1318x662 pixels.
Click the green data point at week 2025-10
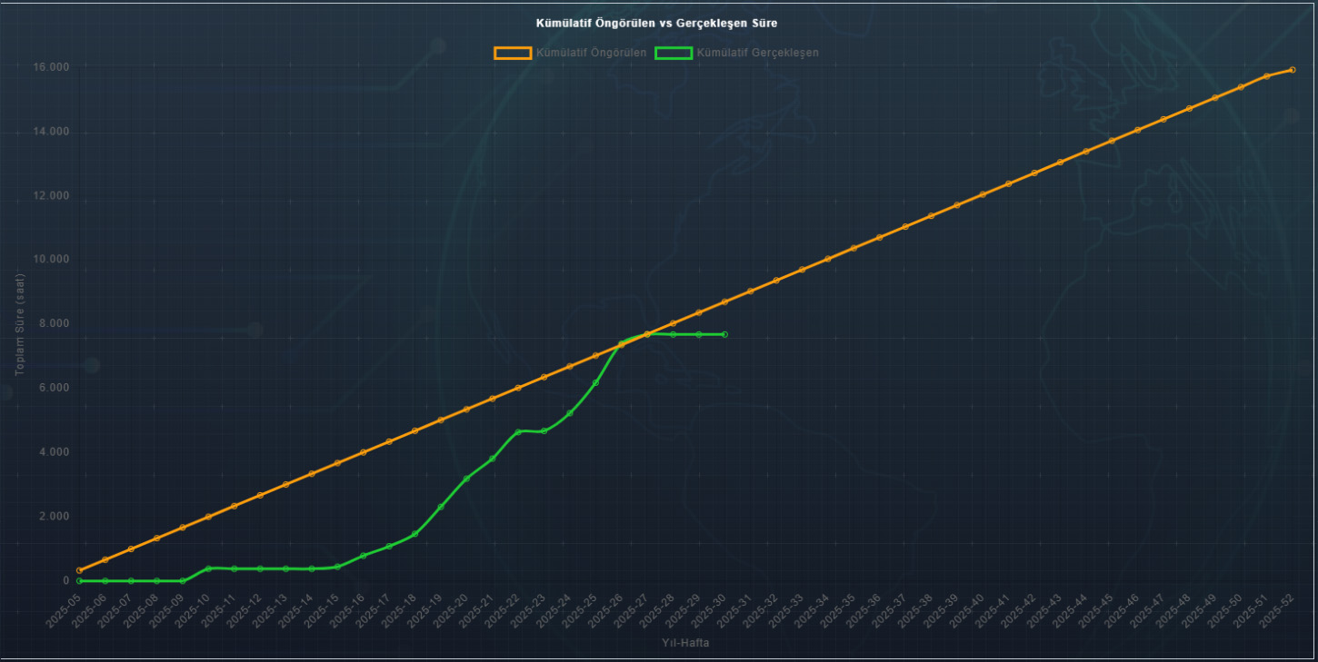pyautogui.click(x=208, y=568)
